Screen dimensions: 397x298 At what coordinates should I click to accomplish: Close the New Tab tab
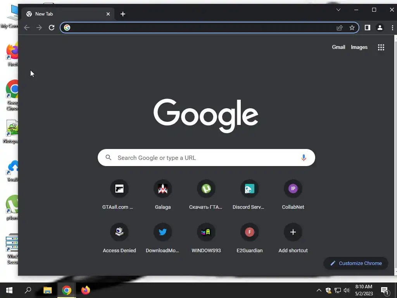pos(108,14)
